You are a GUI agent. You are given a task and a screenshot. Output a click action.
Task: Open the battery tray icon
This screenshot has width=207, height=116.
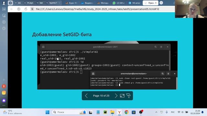click(187, 112)
